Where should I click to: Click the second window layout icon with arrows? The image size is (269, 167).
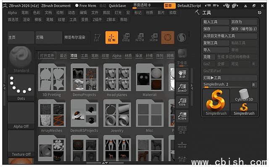[x=235, y=6]
